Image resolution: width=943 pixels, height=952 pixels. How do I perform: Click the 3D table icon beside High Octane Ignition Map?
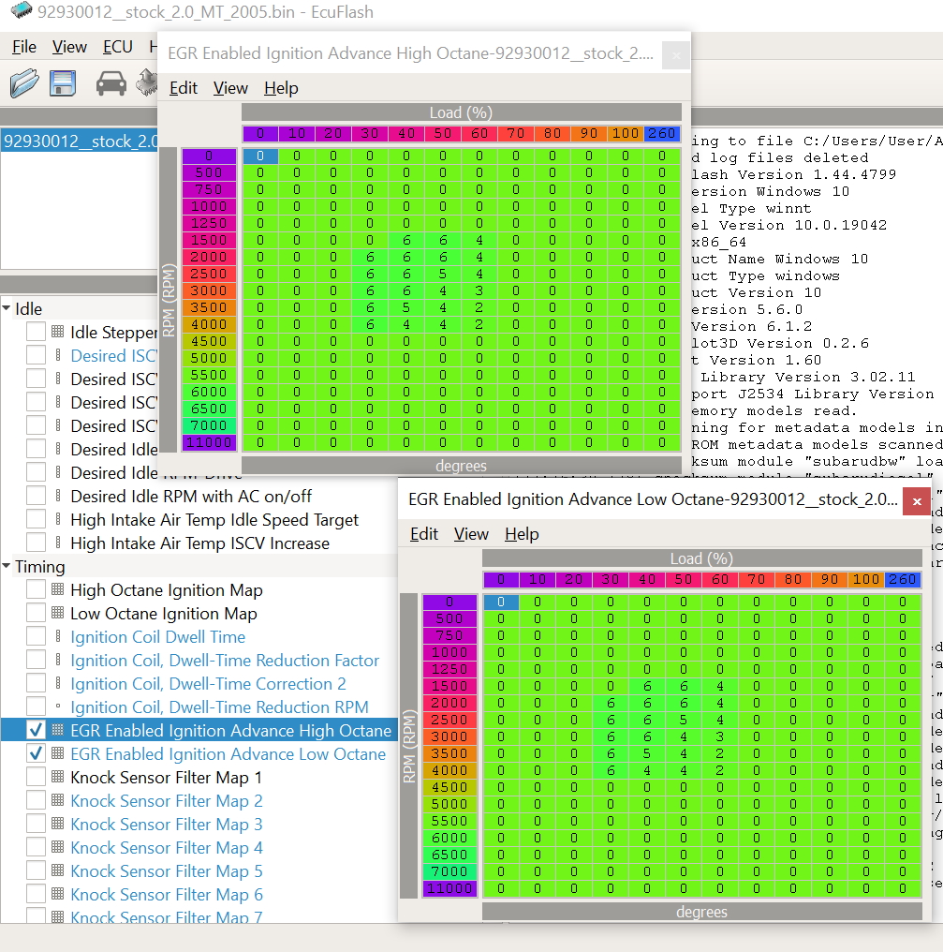point(57,590)
